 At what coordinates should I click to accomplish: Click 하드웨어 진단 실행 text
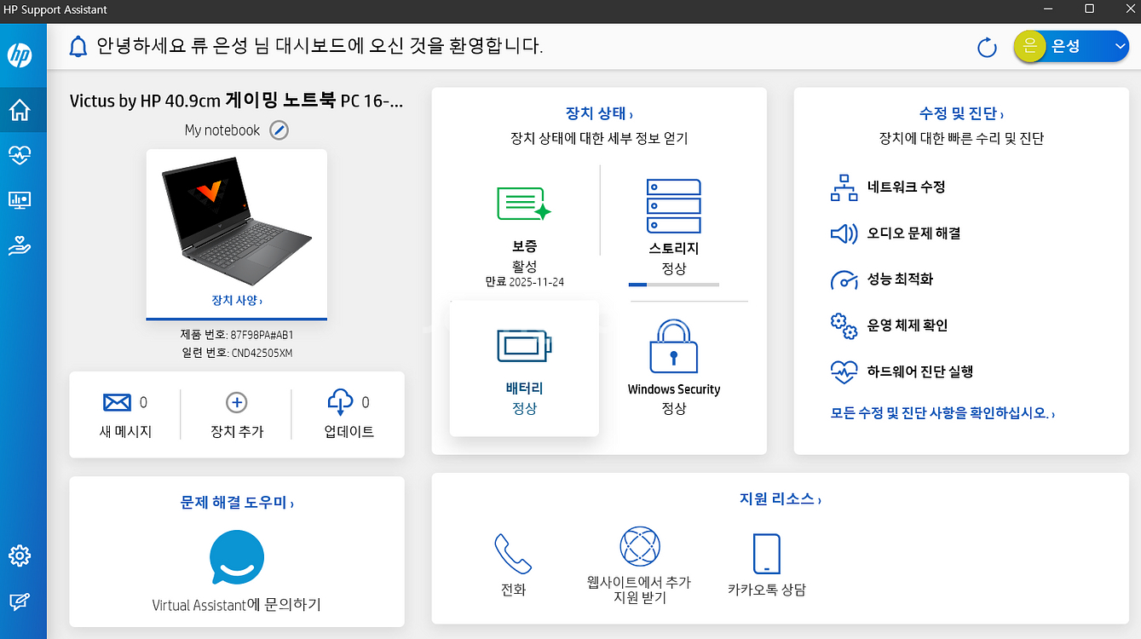coord(919,371)
